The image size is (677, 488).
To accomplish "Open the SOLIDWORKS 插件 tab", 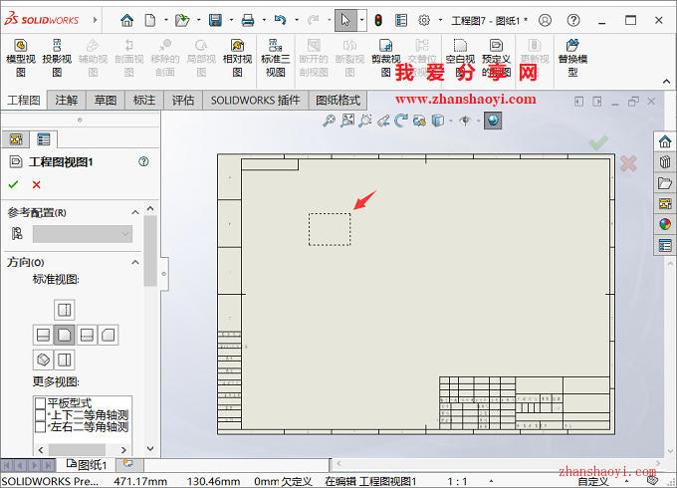I will (x=255, y=101).
